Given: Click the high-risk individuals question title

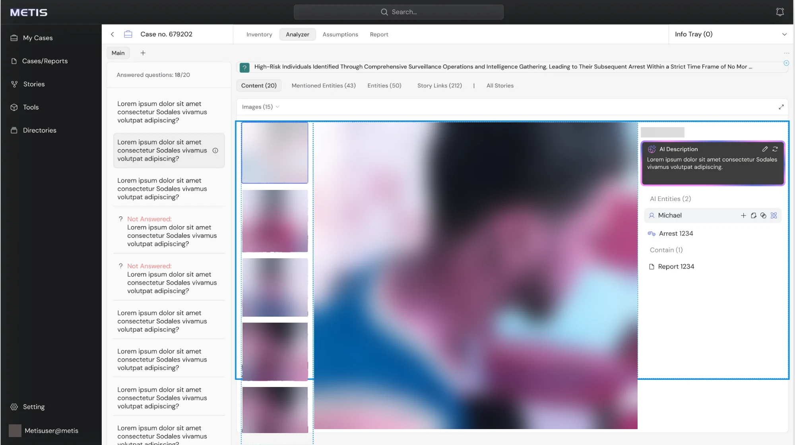Looking at the screenshot, I should point(503,67).
